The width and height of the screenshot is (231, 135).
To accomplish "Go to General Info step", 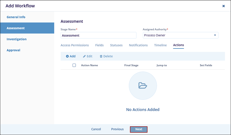I will pyautogui.click(x=16, y=17).
